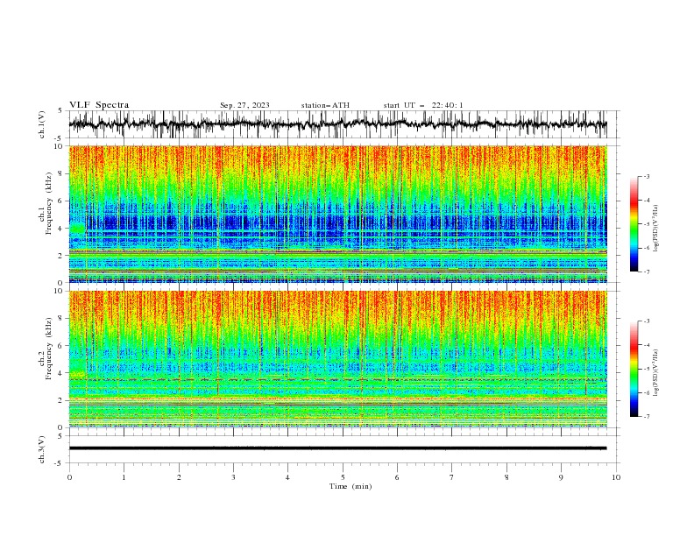Click the "8" tick on Time axis
Screen dimensions: 694x536
tap(506, 477)
